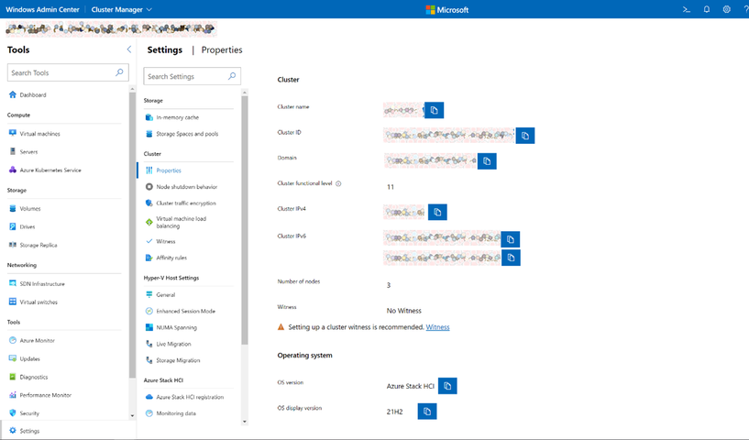The height and width of the screenshot is (440, 749).
Task: Click the Live Migration icon
Action: point(149,344)
